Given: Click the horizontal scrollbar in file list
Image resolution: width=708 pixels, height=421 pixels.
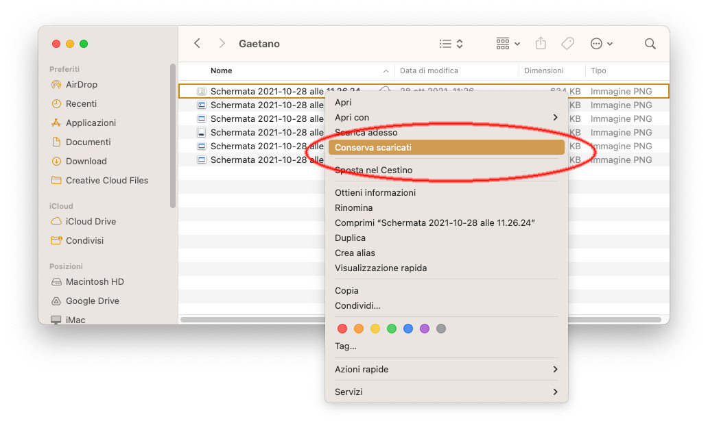Looking at the screenshot, I should point(421,320).
